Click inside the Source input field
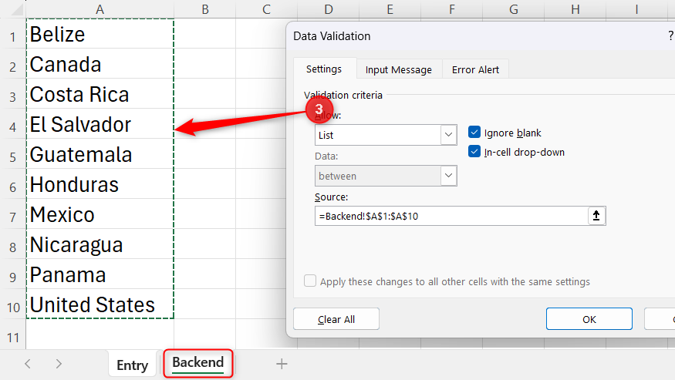Image resolution: width=675 pixels, height=380 pixels. [x=451, y=216]
